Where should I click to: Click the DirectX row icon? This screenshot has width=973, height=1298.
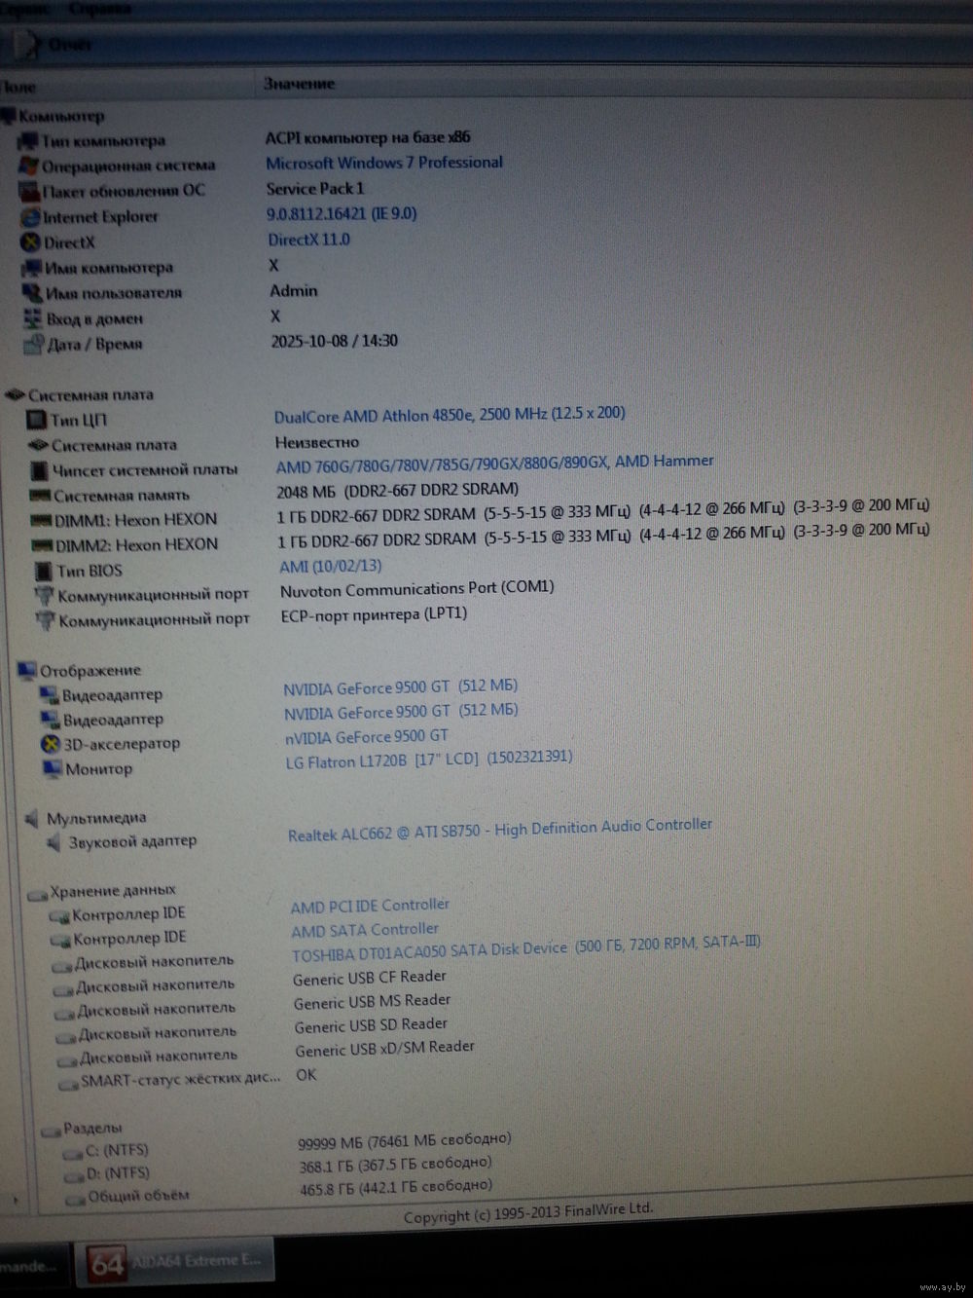(30, 242)
